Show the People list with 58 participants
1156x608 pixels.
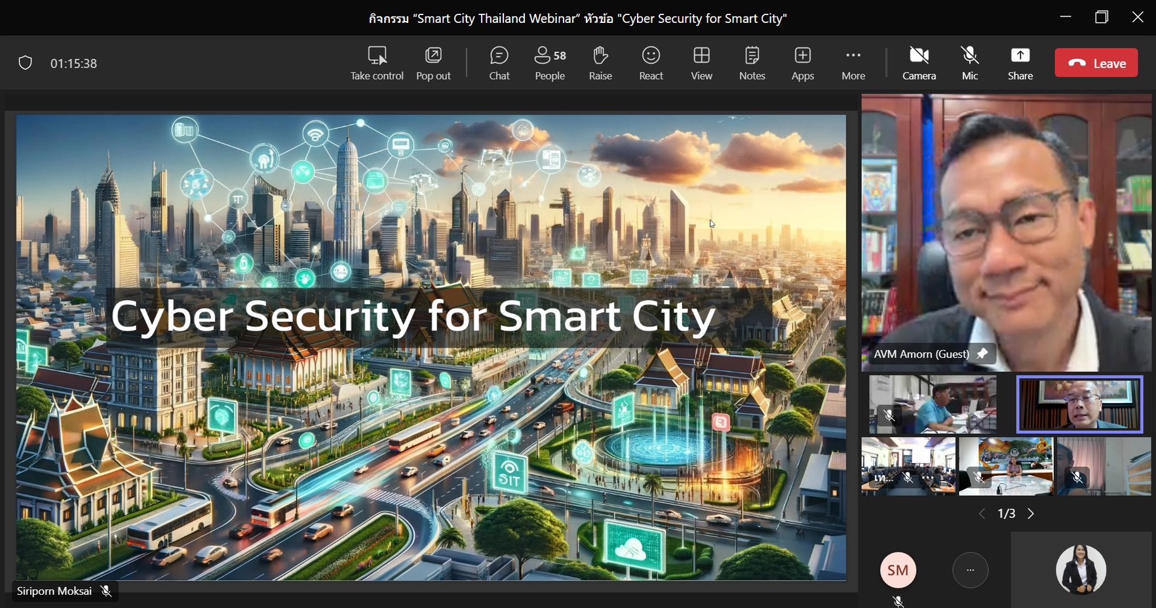550,64
